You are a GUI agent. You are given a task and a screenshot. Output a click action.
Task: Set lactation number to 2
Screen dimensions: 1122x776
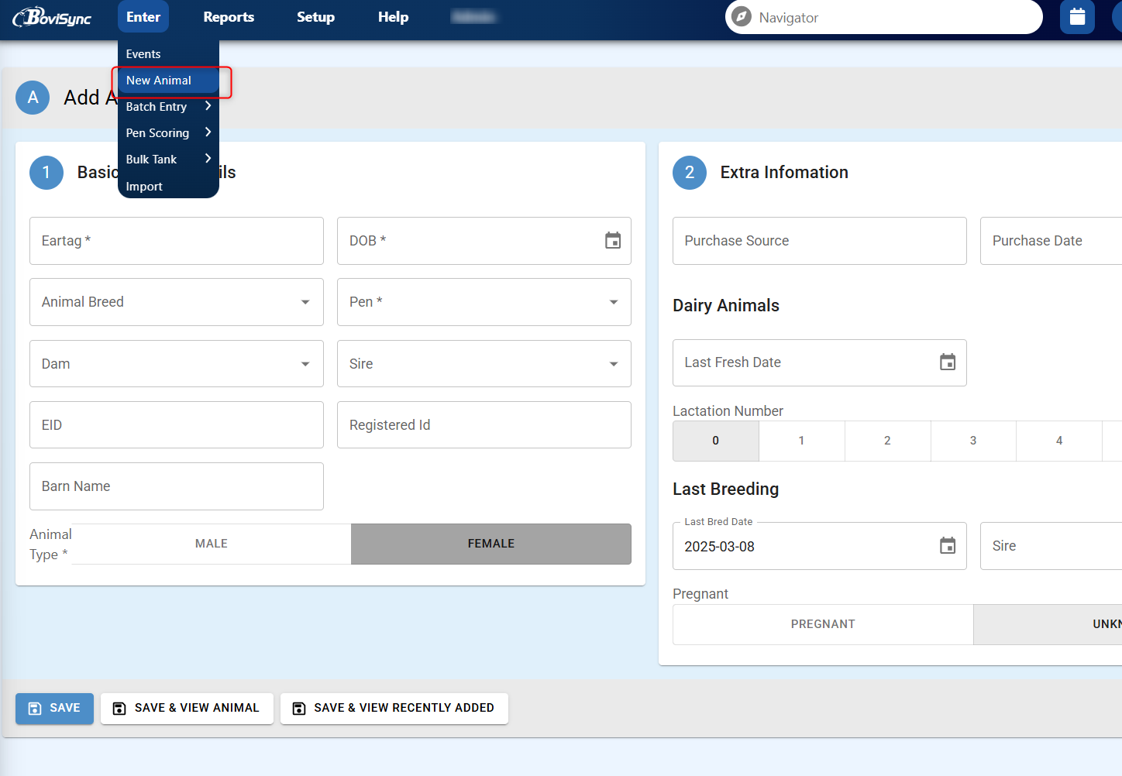click(x=887, y=441)
